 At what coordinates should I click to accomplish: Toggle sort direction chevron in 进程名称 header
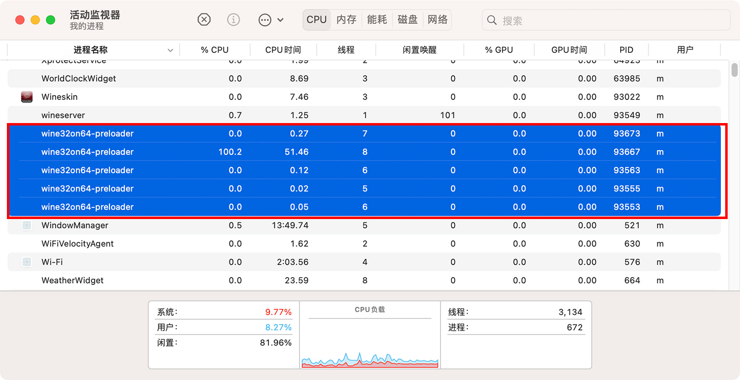pos(170,50)
